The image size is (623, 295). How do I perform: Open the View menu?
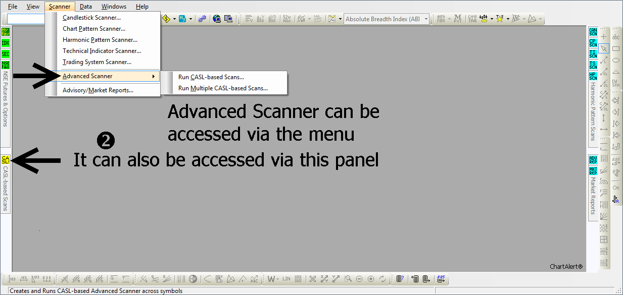tap(33, 7)
